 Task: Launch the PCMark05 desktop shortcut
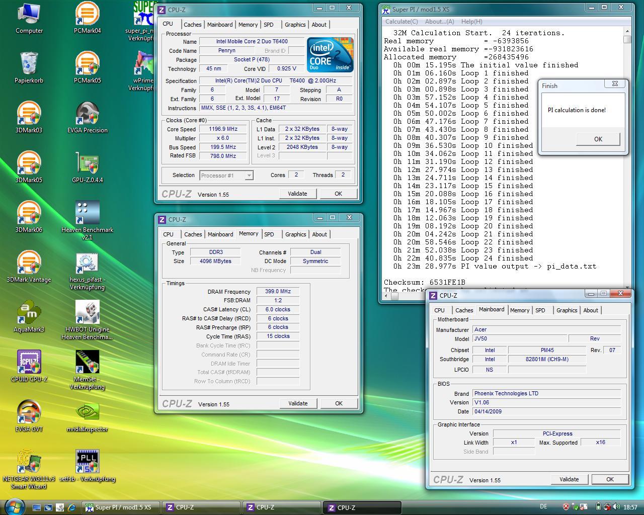click(87, 68)
